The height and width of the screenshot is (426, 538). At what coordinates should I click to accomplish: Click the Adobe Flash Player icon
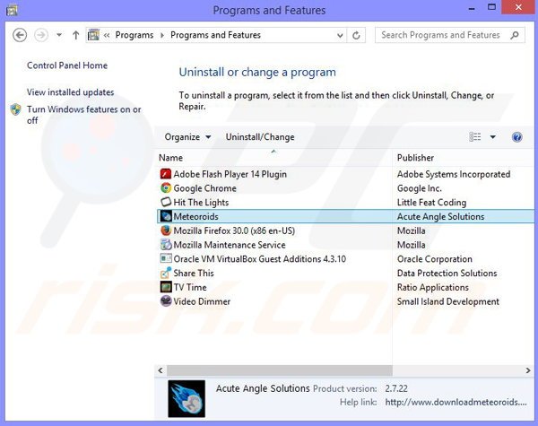click(x=166, y=174)
